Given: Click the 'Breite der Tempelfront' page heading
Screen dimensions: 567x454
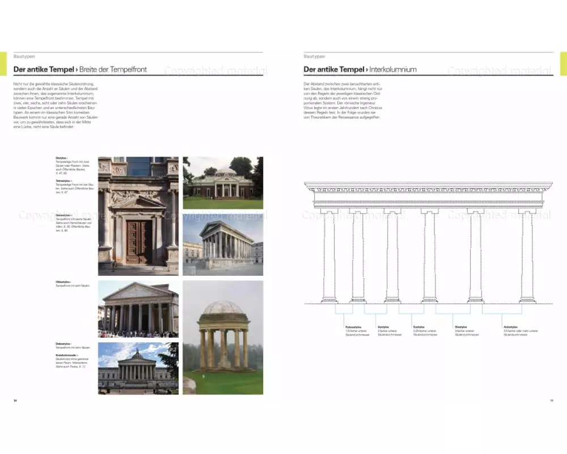Looking at the screenshot, I should click(x=113, y=70).
